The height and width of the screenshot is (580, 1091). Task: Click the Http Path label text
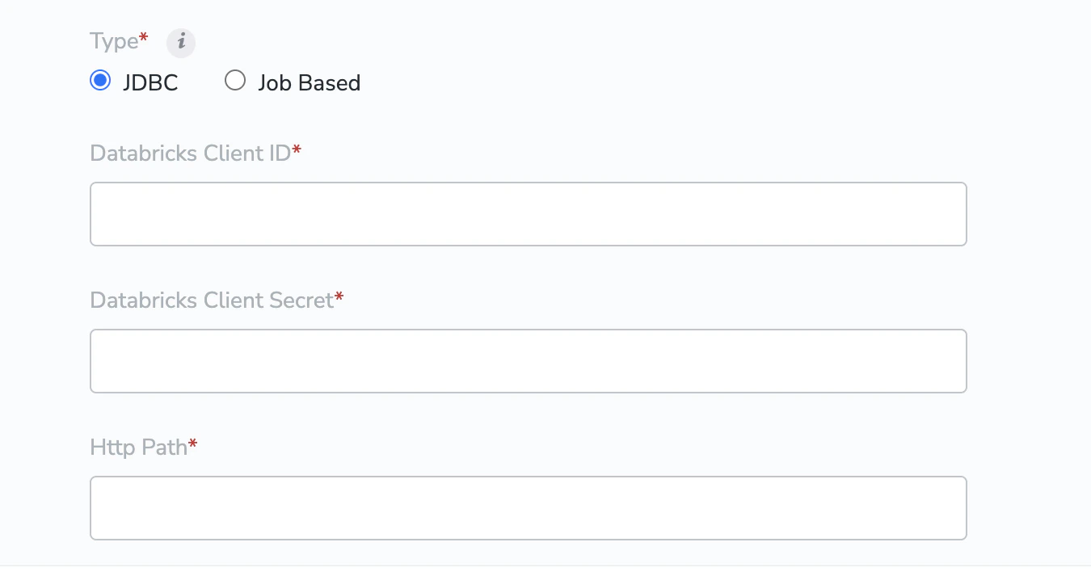(x=139, y=447)
